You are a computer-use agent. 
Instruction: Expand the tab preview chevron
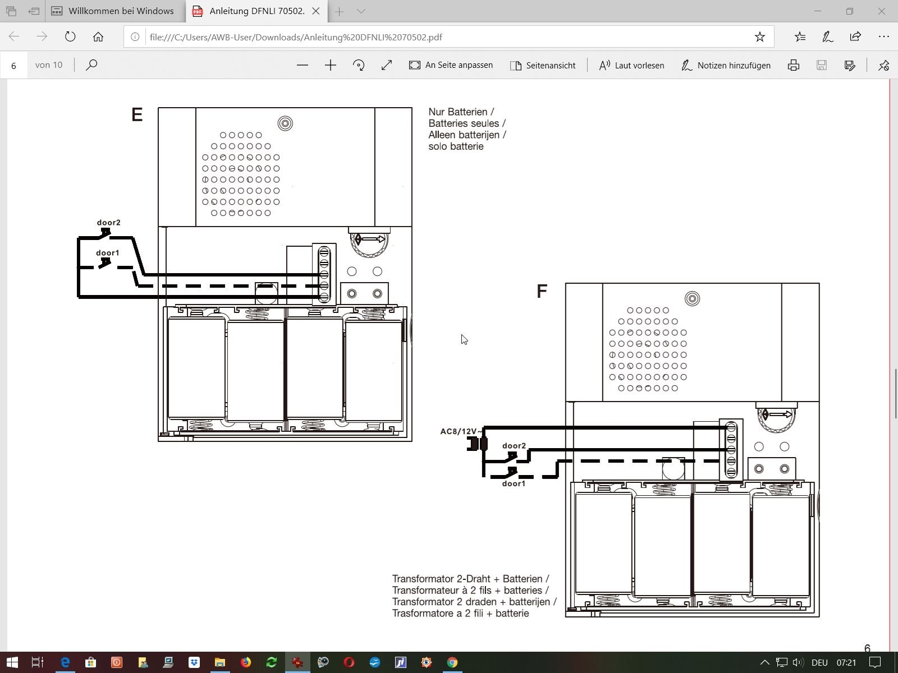click(x=361, y=11)
